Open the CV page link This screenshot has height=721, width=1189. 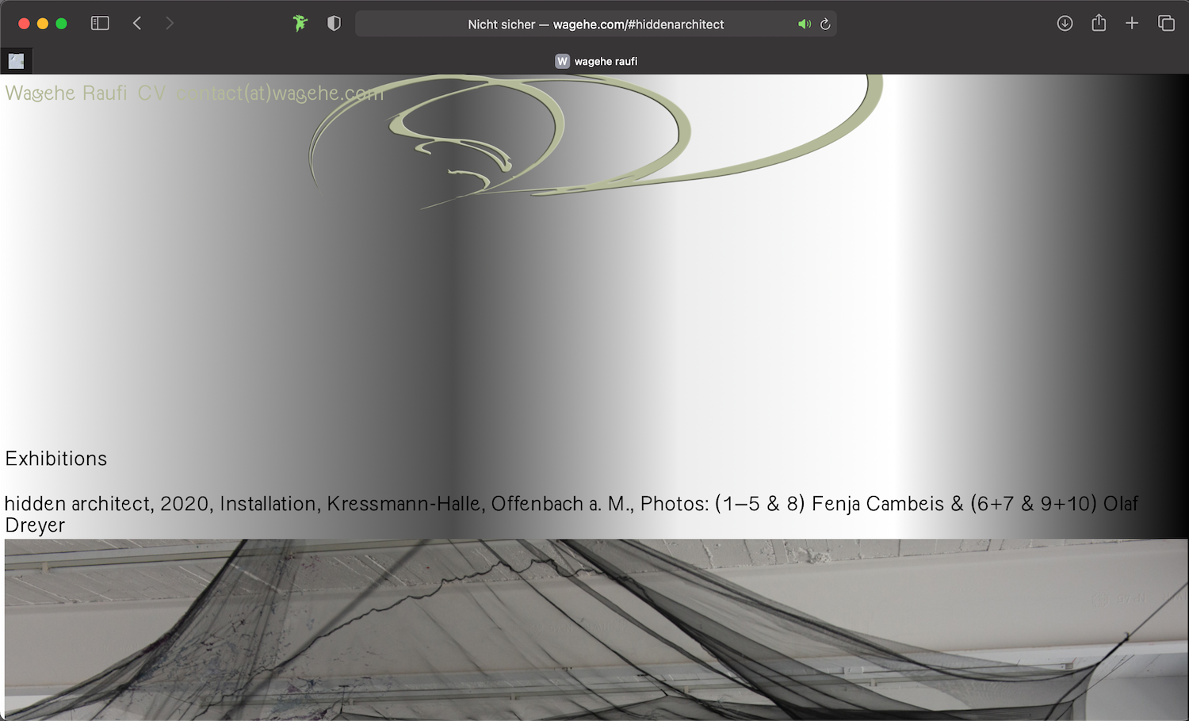pyautogui.click(x=154, y=93)
